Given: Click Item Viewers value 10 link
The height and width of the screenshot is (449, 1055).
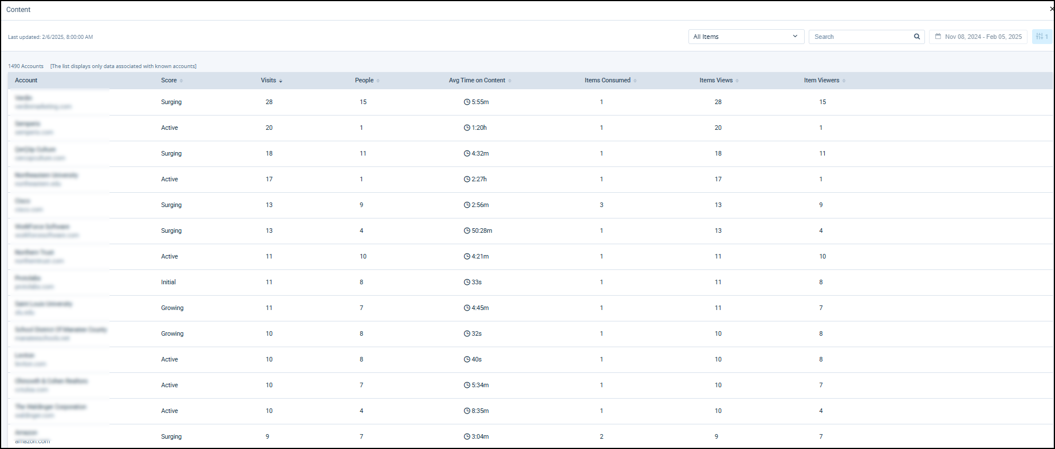Looking at the screenshot, I should [822, 256].
